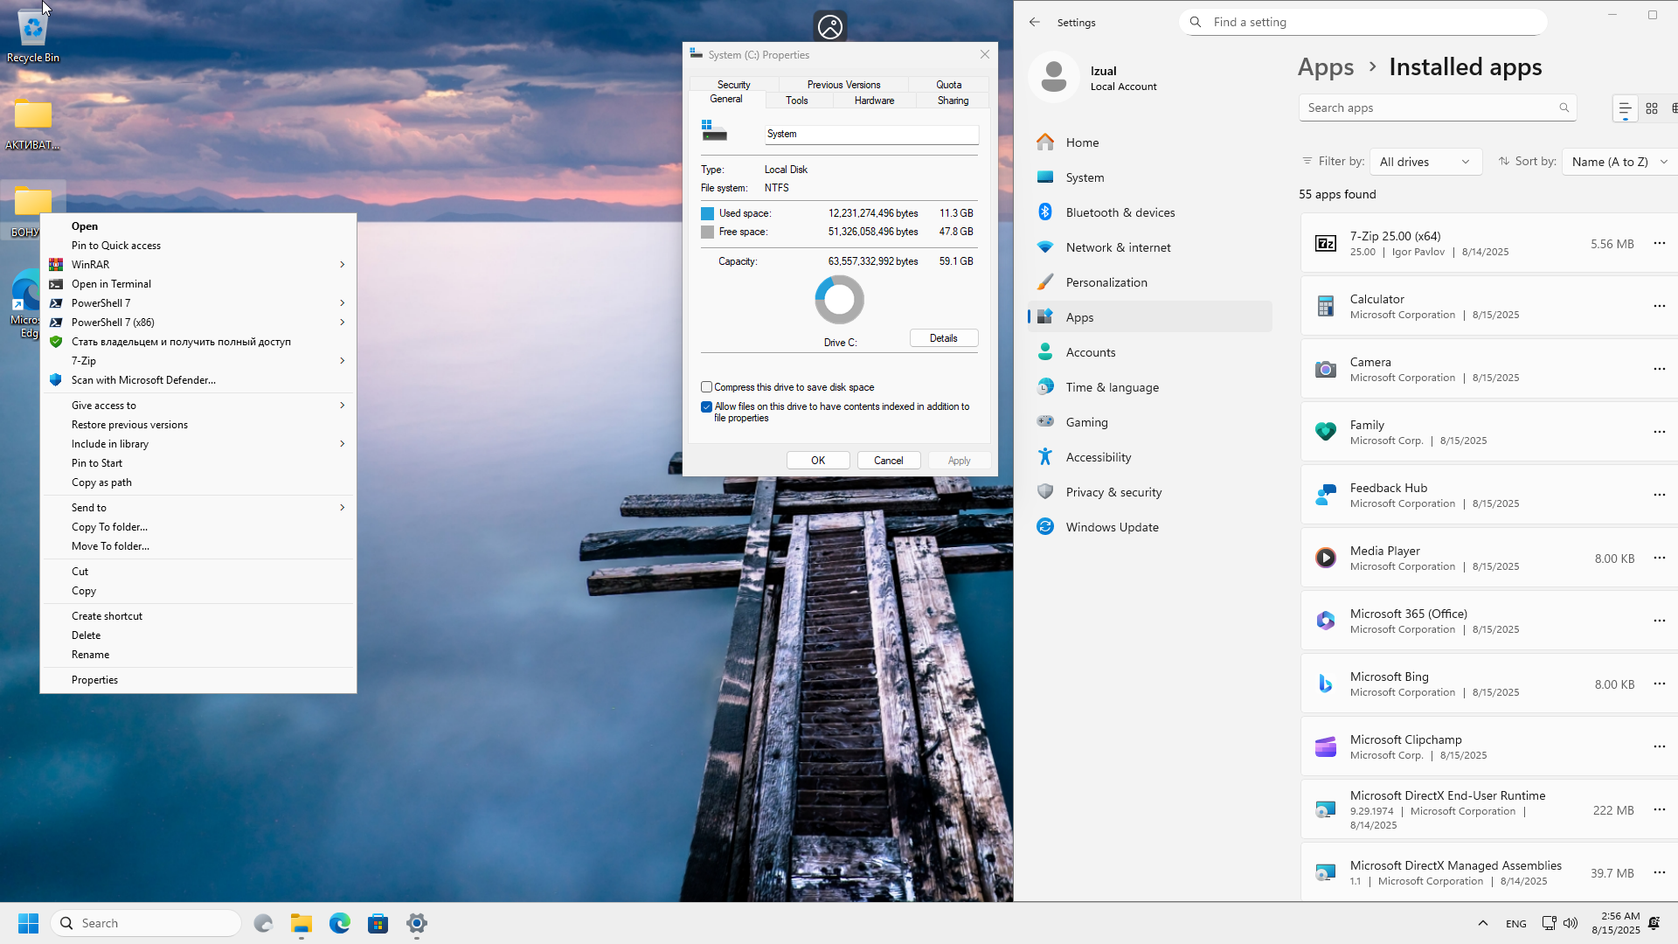Switch to the Tools tab
Image resolution: width=1678 pixels, height=944 pixels.
click(x=796, y=101)
